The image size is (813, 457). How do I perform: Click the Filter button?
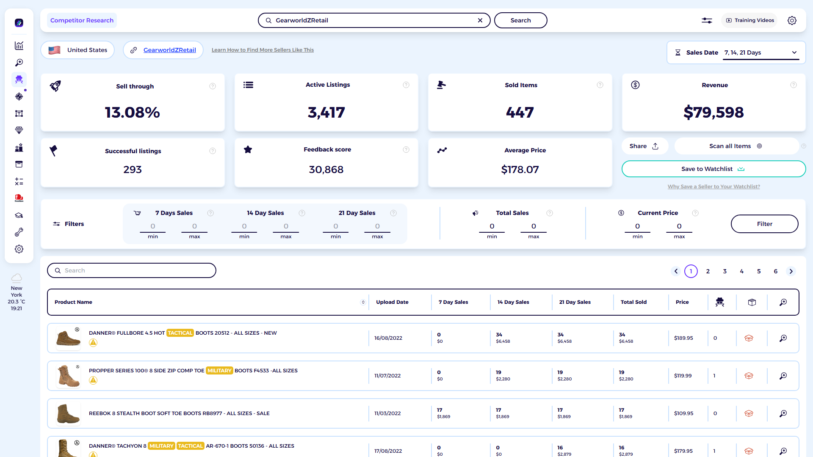coord(764,224)
